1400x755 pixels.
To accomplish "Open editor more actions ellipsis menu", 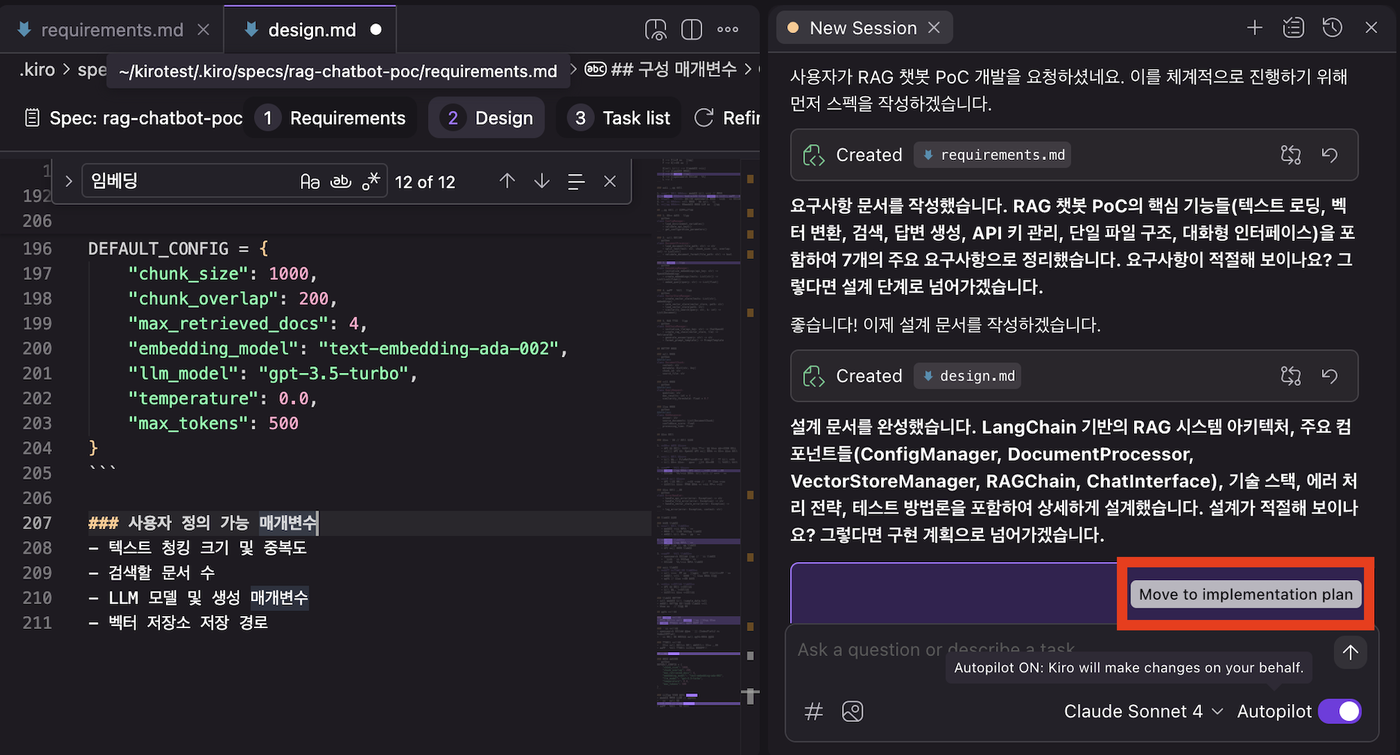I will [x=728, y=29].
